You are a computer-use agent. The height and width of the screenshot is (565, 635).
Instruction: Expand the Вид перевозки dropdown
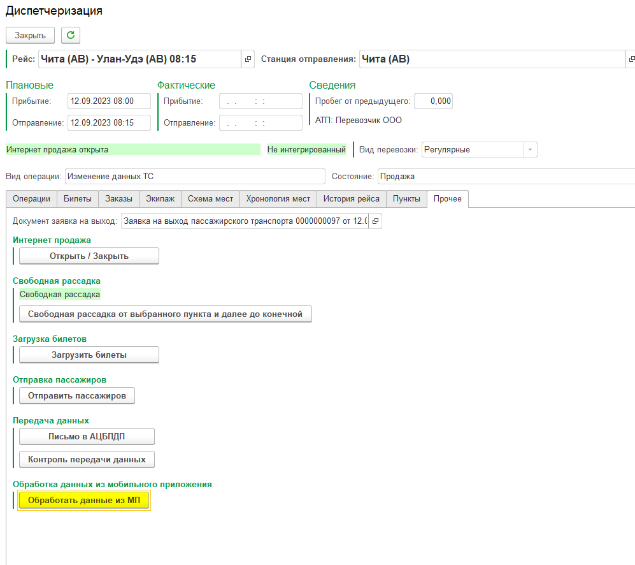pyautogui.click(x=530, y=149)
